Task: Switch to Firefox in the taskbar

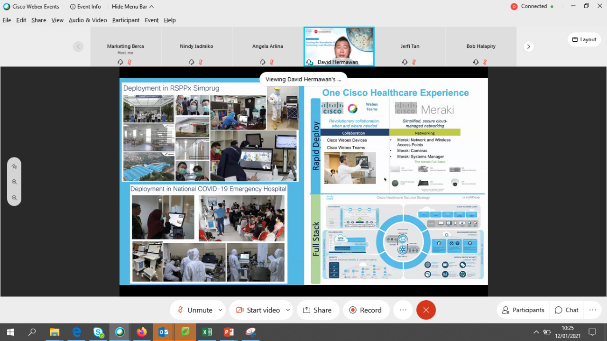Action: coord(141,332)
